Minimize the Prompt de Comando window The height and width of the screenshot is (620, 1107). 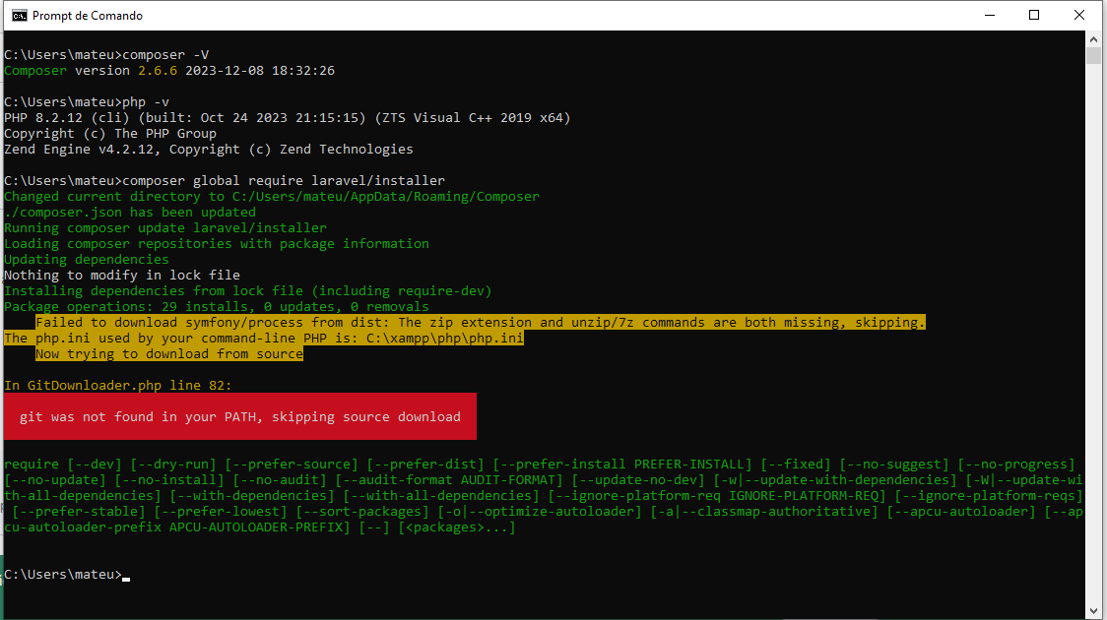[x=990, y=16]
